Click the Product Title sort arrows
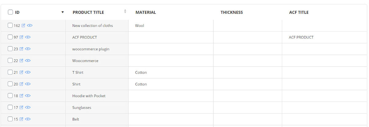Image resolution: width=369 pixels, height=127 pixels. point(125,11)
